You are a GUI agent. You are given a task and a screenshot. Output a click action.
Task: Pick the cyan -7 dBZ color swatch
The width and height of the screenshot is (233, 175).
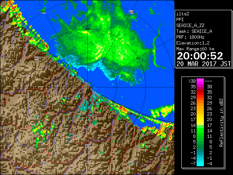[200, 164]
